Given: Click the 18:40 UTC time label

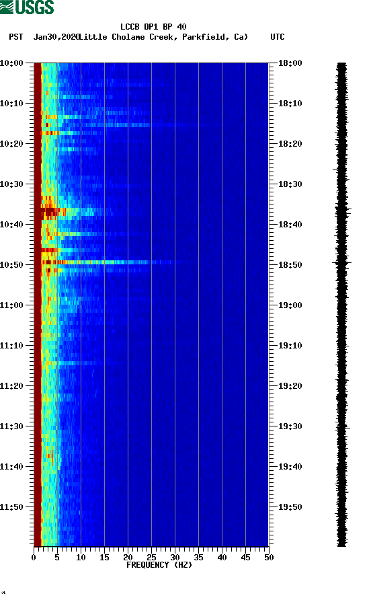Looking at the screenshot, I should [290, 225].
